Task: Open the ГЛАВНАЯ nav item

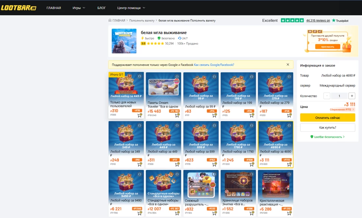Action: tap(54, 8)
